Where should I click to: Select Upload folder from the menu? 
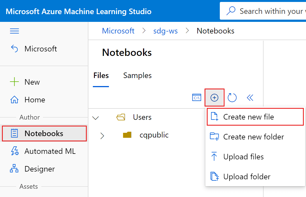[x=247, y=177]
